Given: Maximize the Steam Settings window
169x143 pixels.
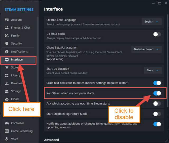Looking at the screenshot, I should [159, 3].
